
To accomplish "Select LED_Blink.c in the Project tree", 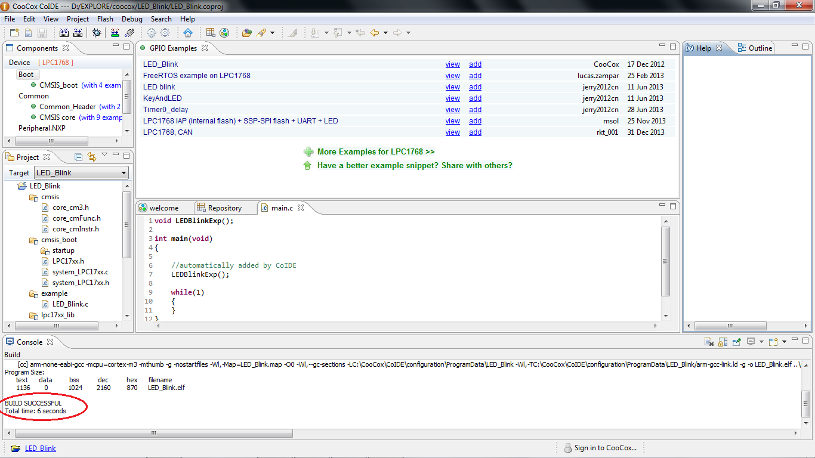I will (x=70, y=304).
